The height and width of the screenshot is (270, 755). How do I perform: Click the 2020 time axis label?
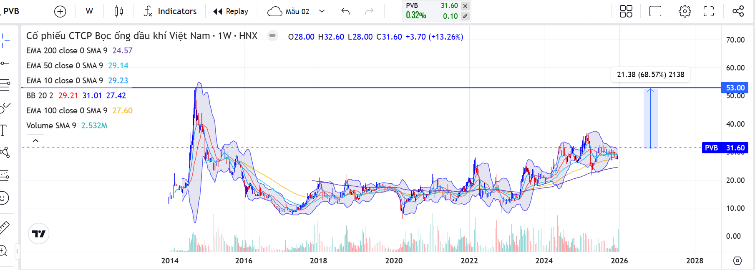[x=394, y=261]
